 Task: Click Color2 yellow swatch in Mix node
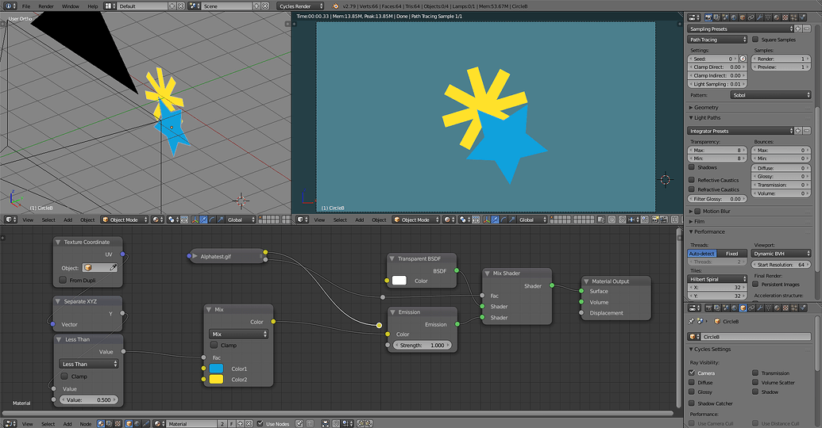pyautogui.click(x=216, y=380)
